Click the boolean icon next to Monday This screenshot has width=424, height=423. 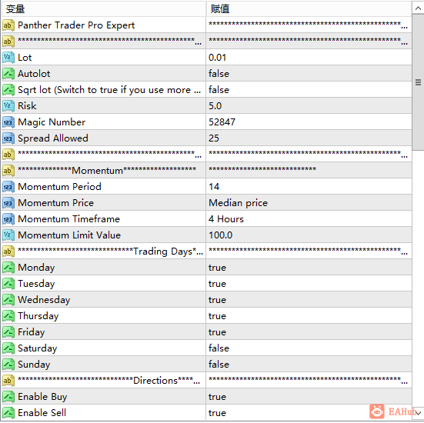8,268
